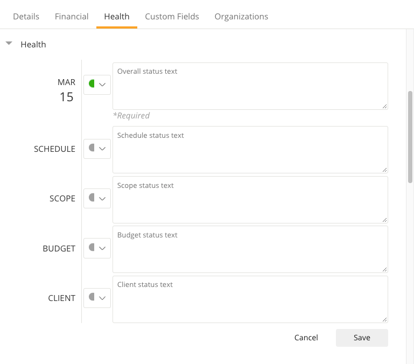Collapse the Health section triangle

pyautogui.click(x=9, y=44)
